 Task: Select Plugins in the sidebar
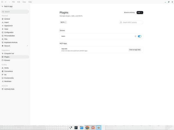tap(15, 57)
